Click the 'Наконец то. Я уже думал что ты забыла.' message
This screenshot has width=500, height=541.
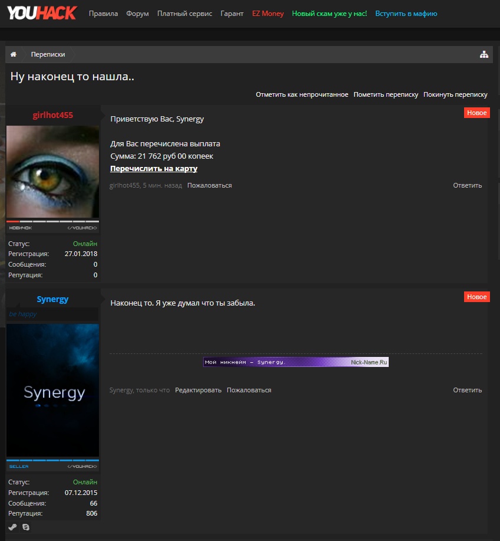point(183,303)
